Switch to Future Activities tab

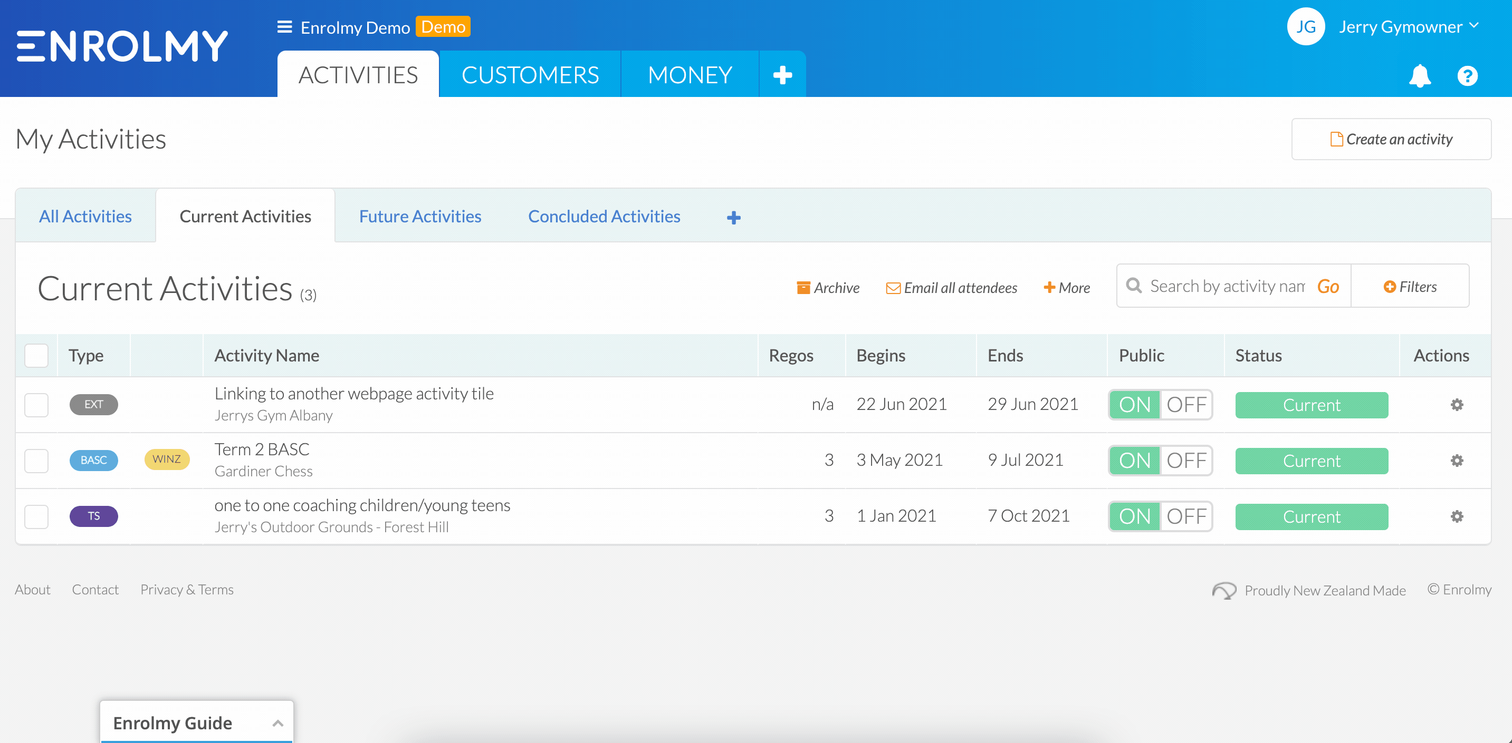pyautogui.click(x=420, y=216)
